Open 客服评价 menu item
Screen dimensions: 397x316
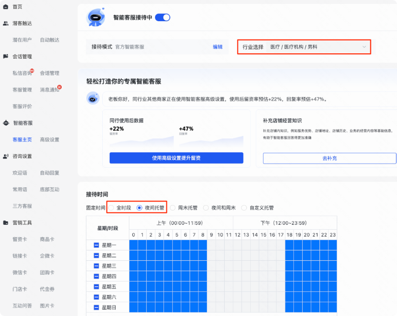[x=22, y=106]
